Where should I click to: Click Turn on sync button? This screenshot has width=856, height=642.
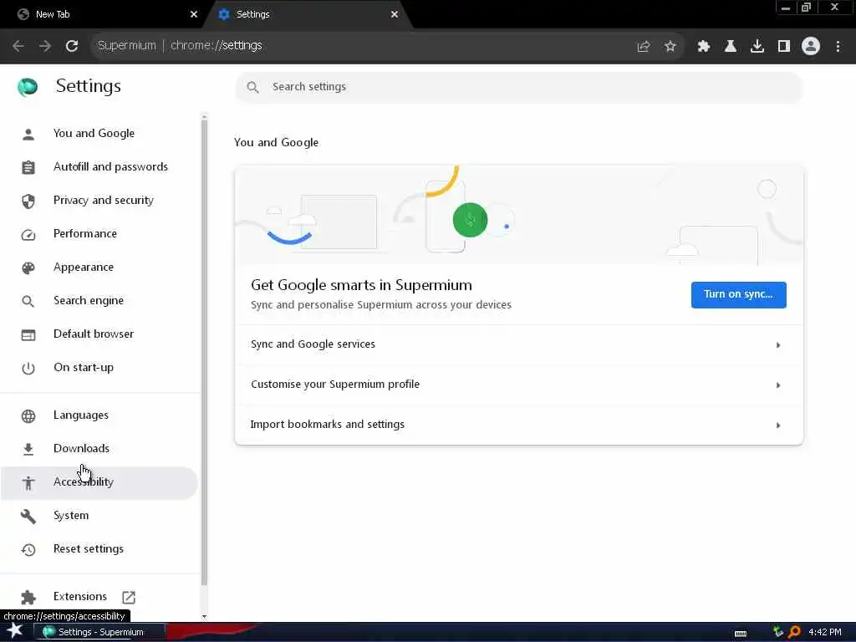(738, 295)
